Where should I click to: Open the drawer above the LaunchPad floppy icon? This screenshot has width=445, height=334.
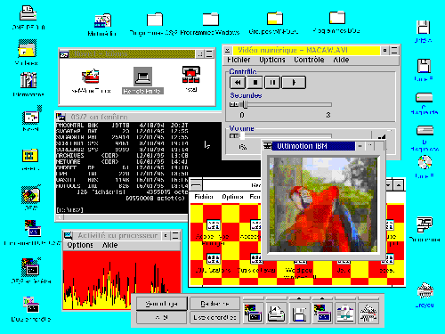[x=300, y=298]
